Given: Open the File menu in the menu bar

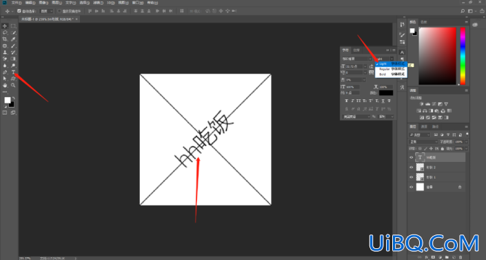Looking at the screenshot, I should click(x=17, y=3).
